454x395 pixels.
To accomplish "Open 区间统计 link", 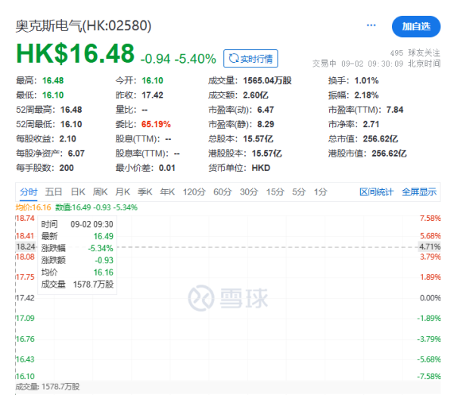I will point(376,191).
